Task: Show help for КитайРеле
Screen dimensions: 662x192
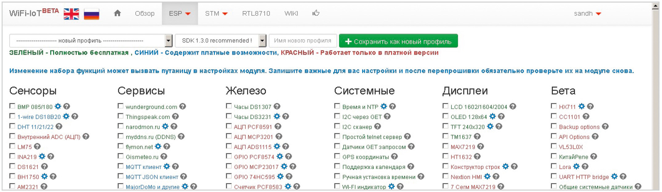Action: pyautogui.click(x=594, y=156)
